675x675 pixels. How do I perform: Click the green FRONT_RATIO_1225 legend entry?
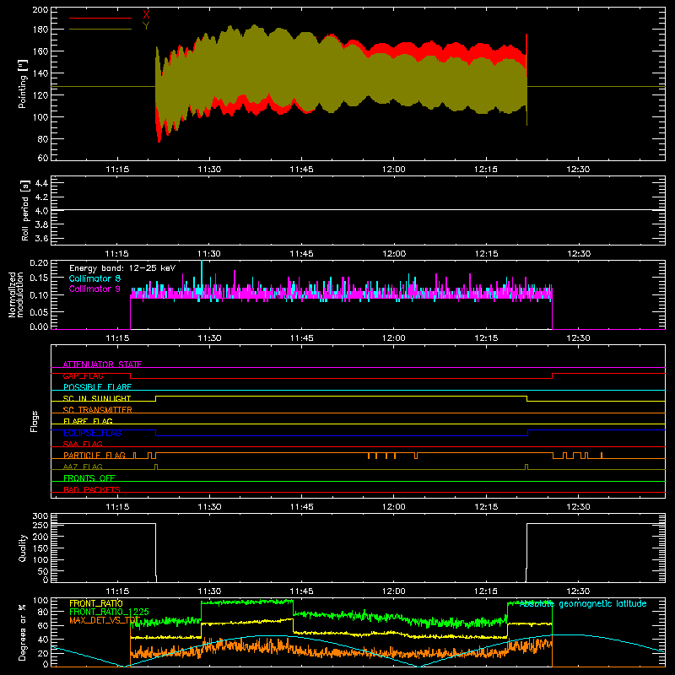coord(110,612)
